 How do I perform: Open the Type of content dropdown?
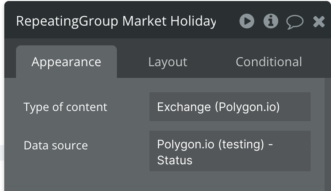[x=230, y=107]
